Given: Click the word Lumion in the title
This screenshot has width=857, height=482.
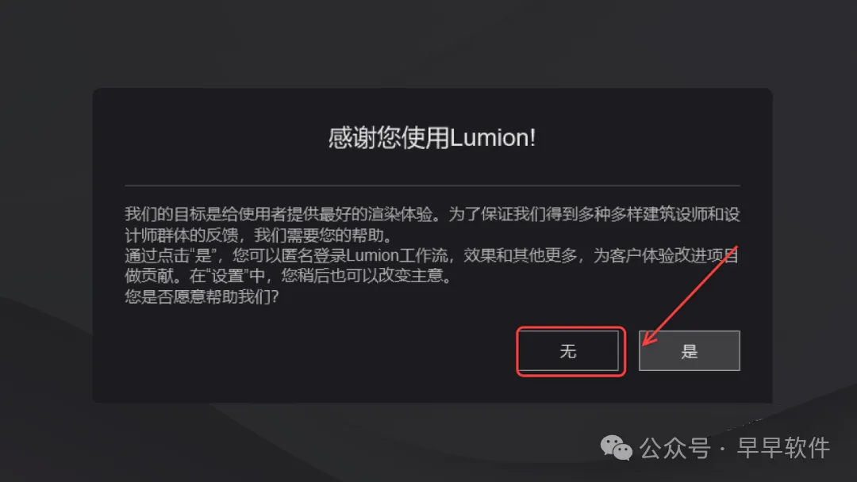Looking at the screenshot, I should [489, 138].
